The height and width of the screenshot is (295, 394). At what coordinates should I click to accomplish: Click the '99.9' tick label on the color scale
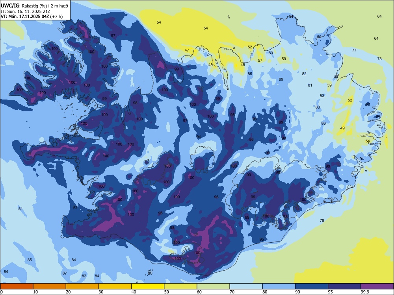365,292
